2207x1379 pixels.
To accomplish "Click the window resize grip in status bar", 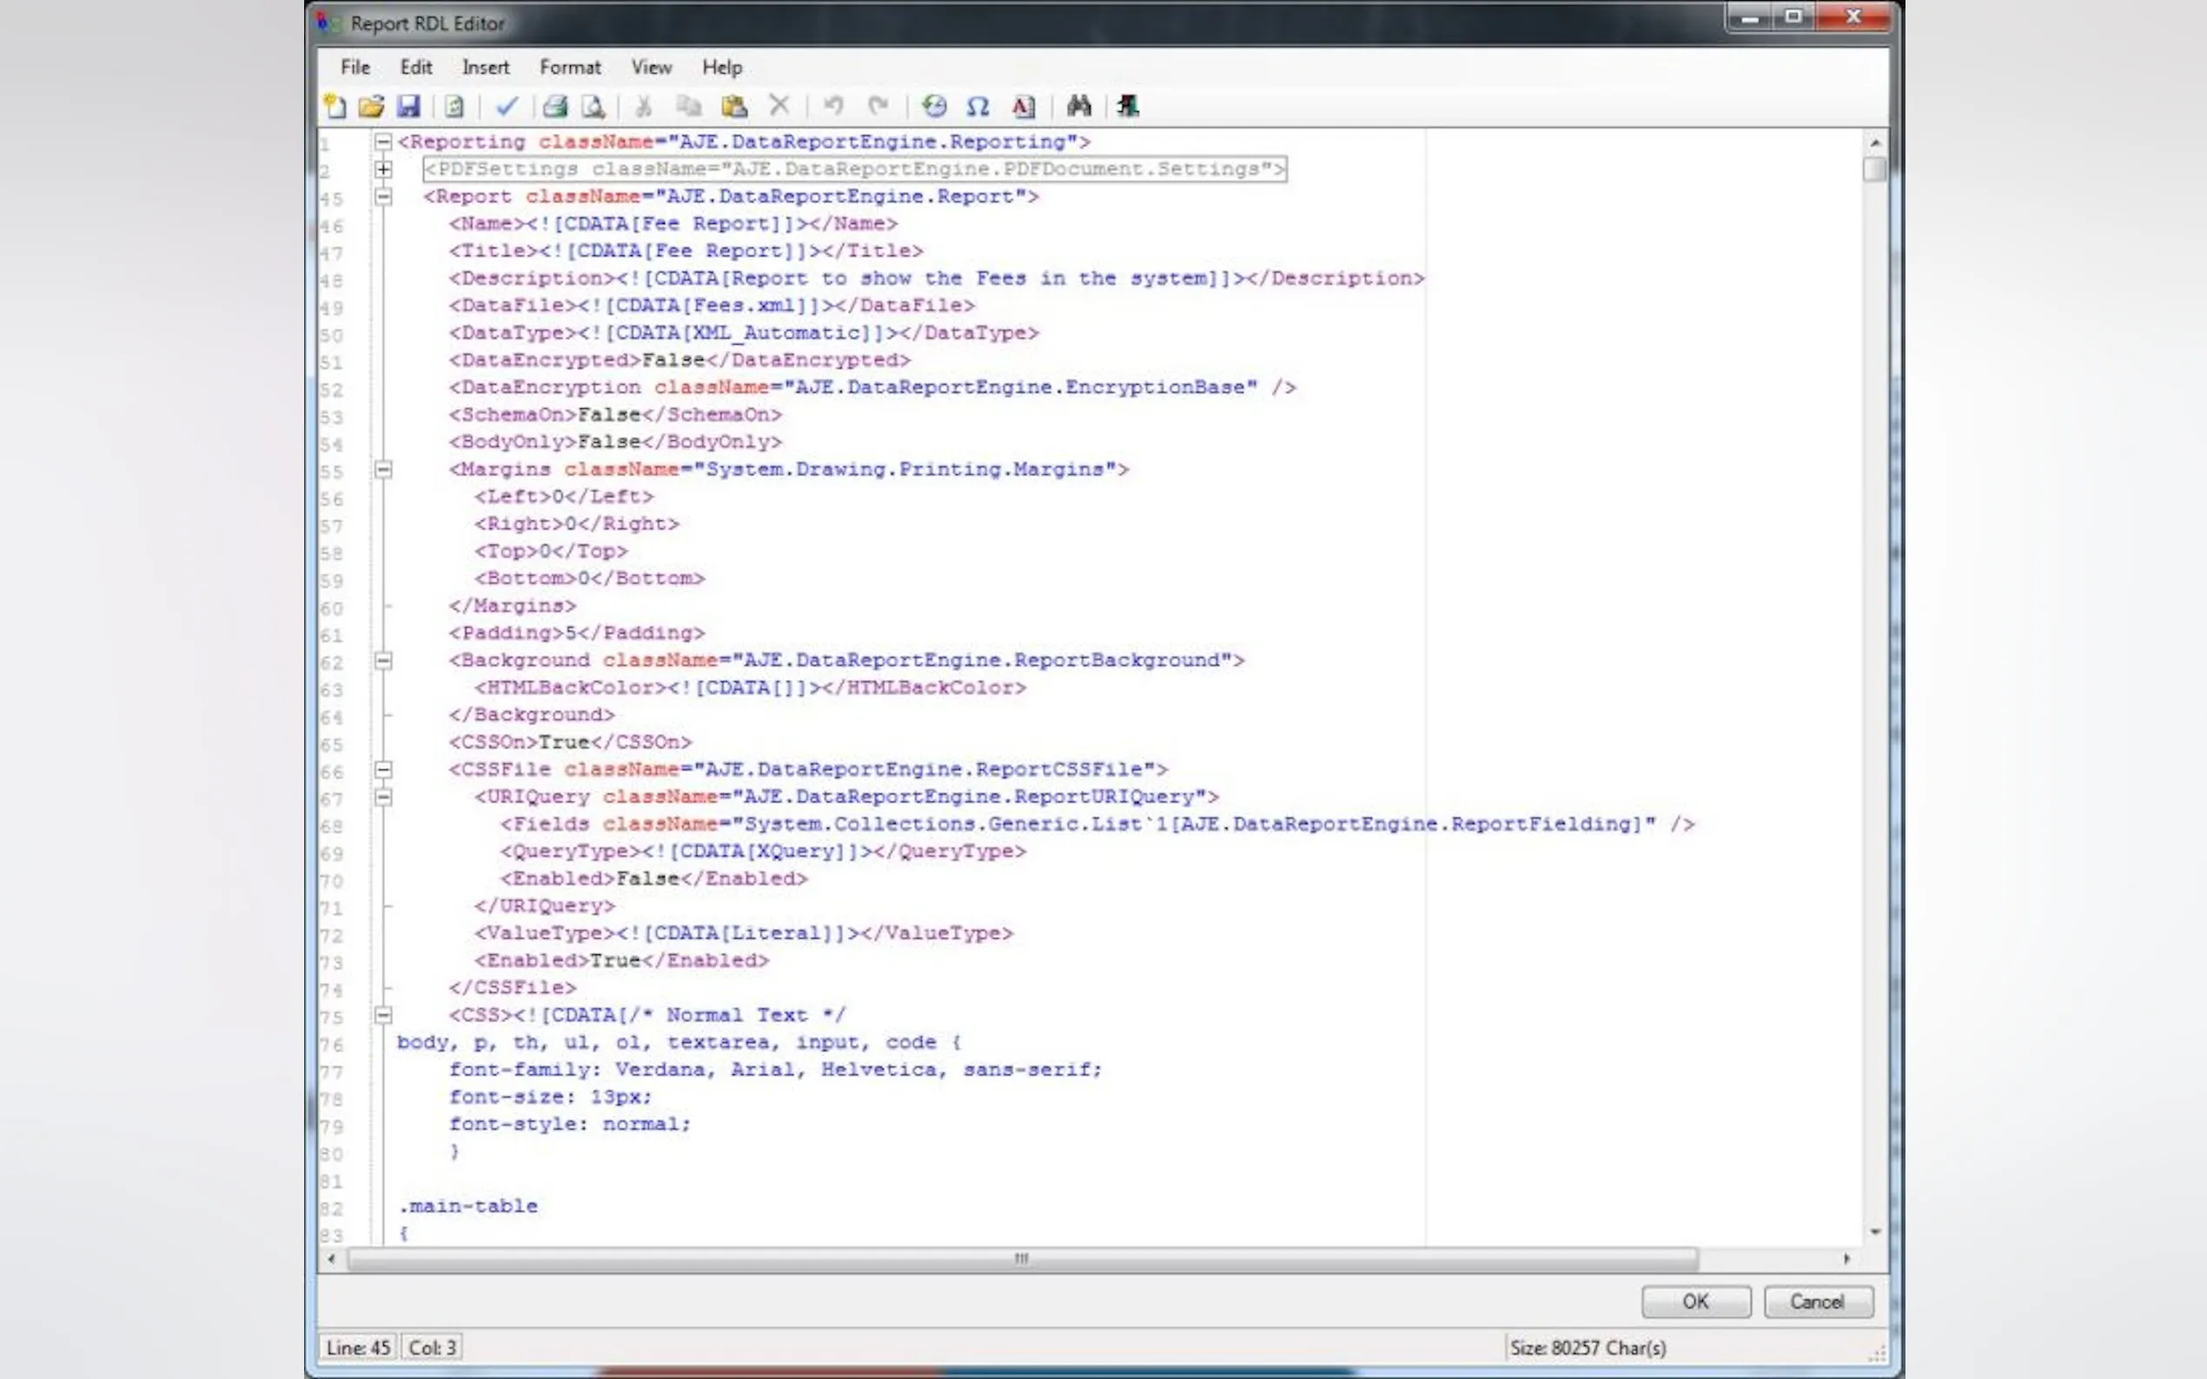I will click(1877, 1355).
